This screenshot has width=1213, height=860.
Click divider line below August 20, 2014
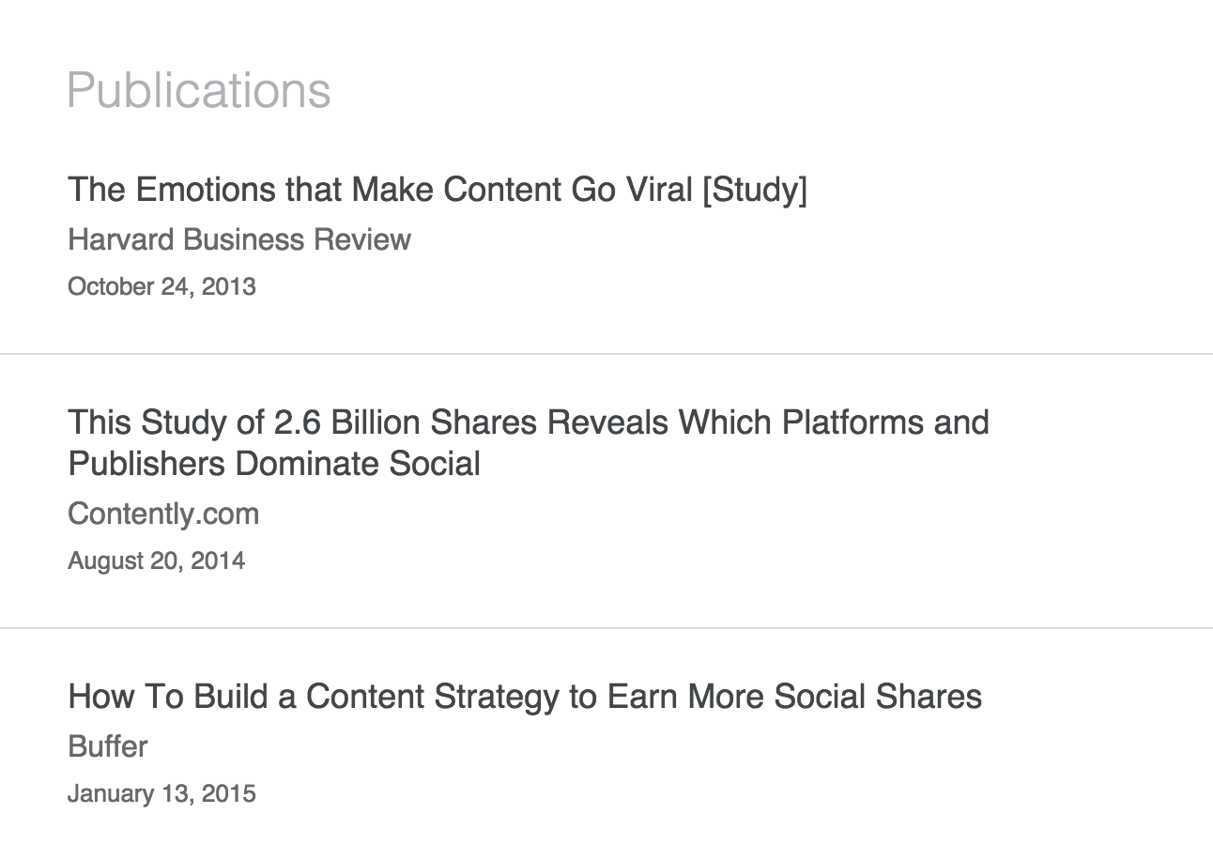(606, 627)
